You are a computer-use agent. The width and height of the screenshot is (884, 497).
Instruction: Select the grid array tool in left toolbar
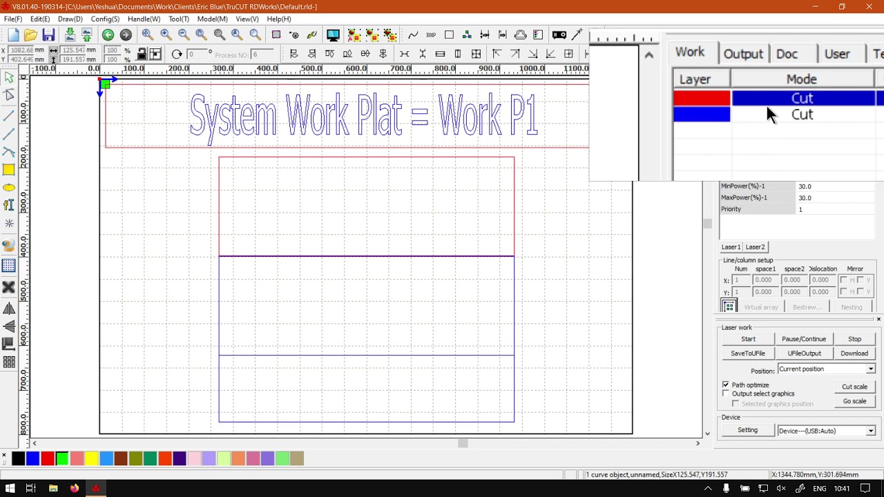click(9, 266)
